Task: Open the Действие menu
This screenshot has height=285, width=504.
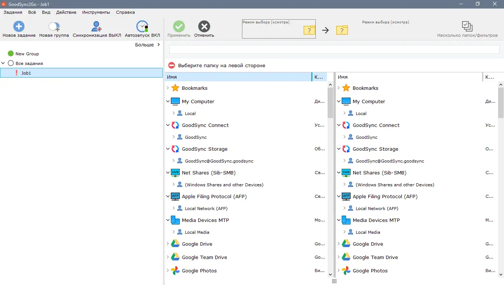Action: click(66, 12)
